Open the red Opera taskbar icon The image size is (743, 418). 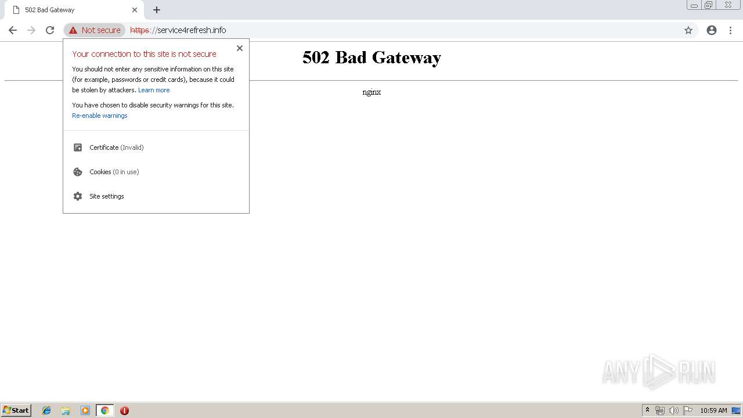[124, 410]
